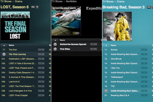Open Breaking Bad Season 3 cover art
153x102 pixels.
coord(117,26)
